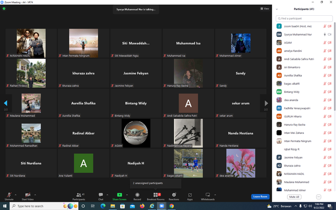336x210 pixels.
Task: Select the AGAM Baby Yoda video tile
Action: [x=136, y=133]
